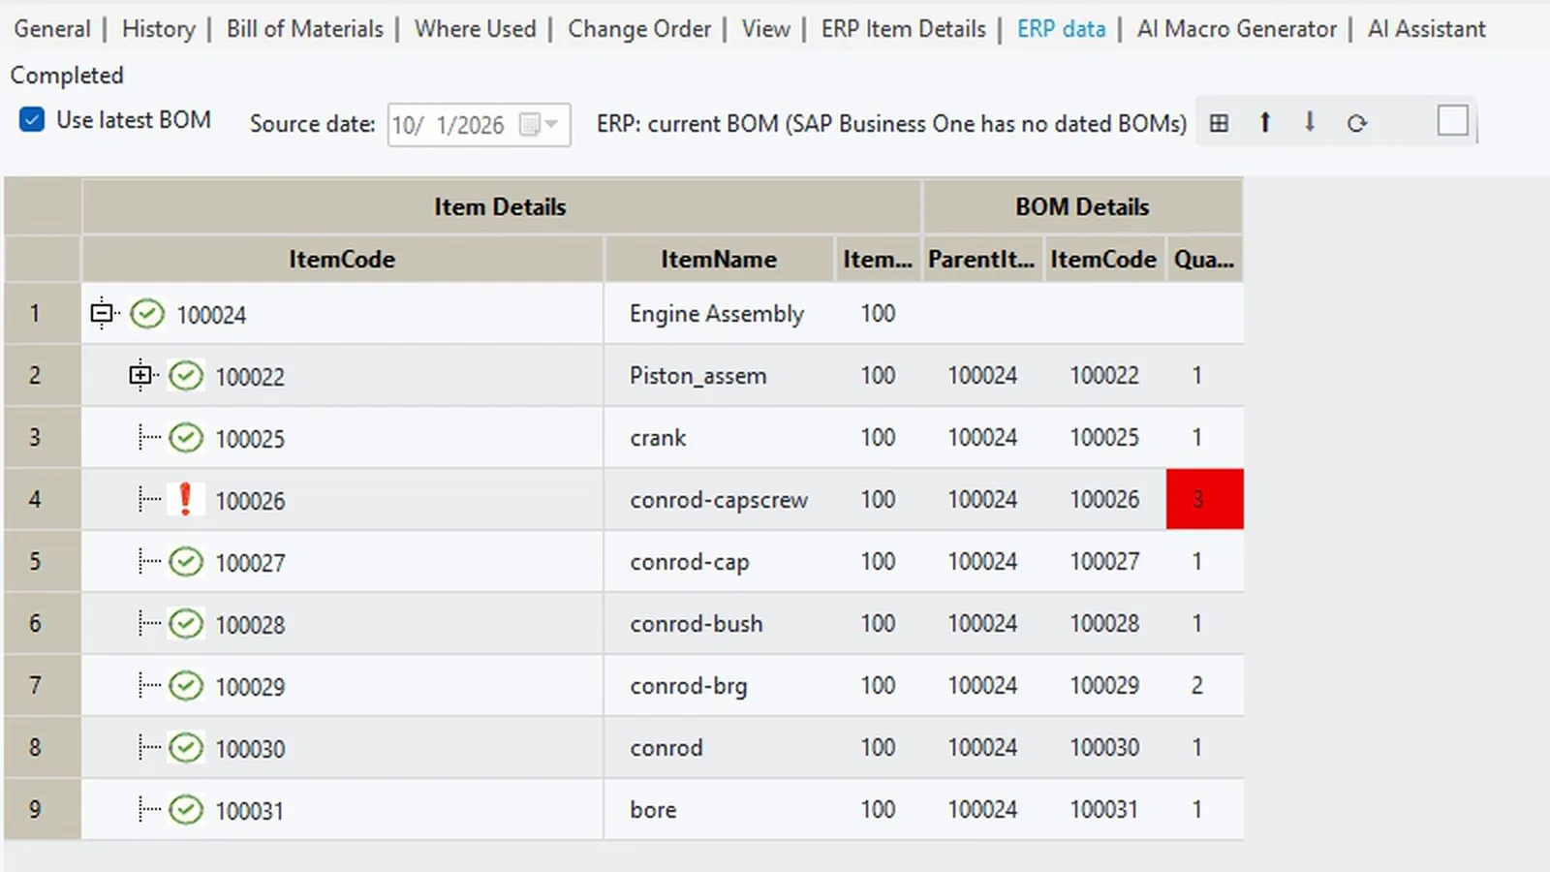Uncheck the Use latest BOM checkbox
This screenshot has width=1550, height=872.
32,120
